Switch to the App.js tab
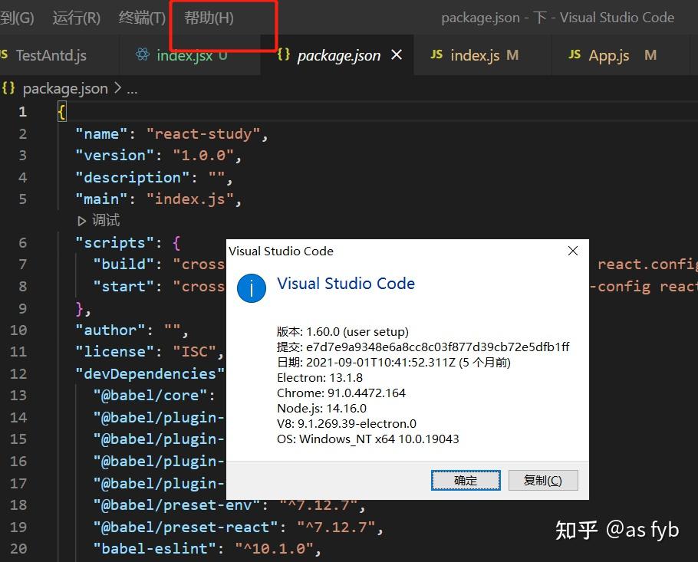 [x=621, y=55]
